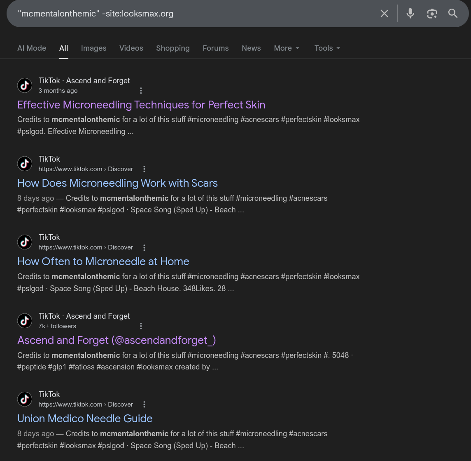Switch to Videos tab
Screen dimensions: 471x461
131,48
